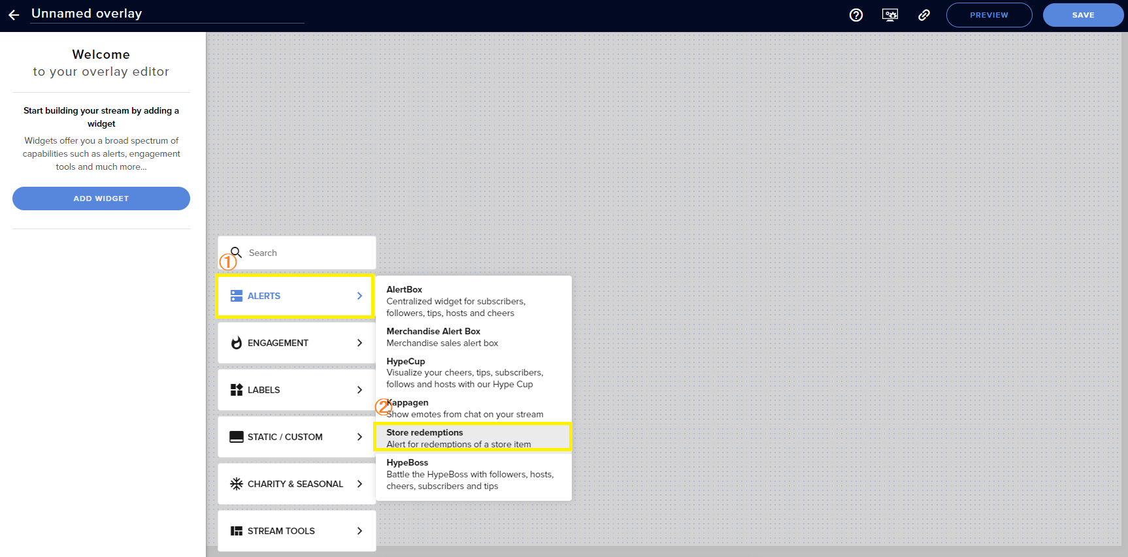
Task: Click the Labels category icon
Action: (237, 390)
